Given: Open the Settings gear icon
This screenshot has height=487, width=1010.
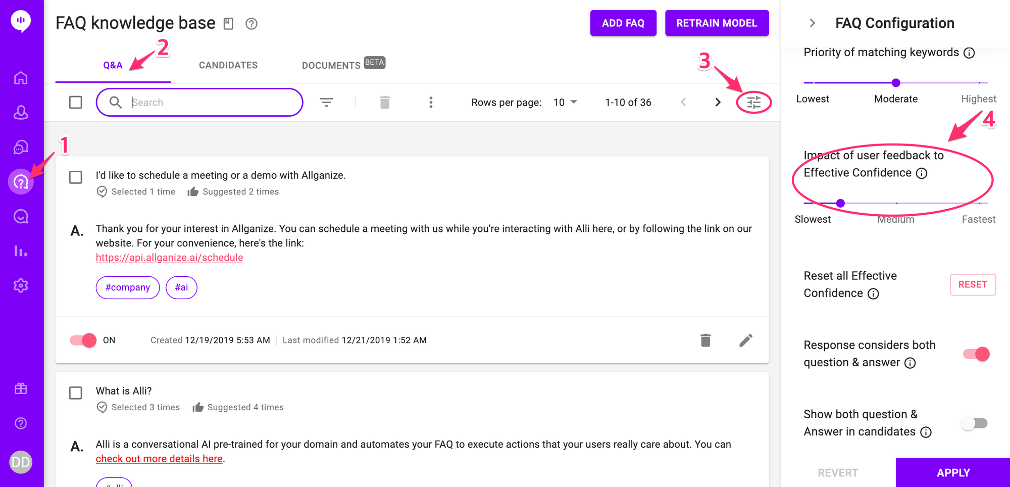Looking at the screenshot, I should point(21,285).
